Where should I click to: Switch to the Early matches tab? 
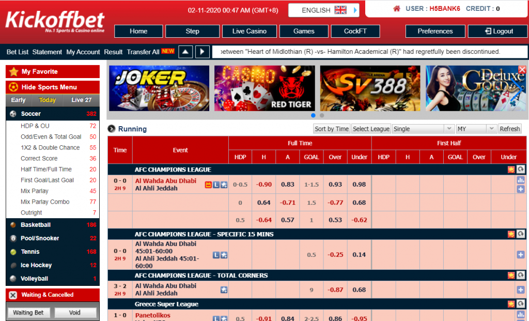[19, 100]
